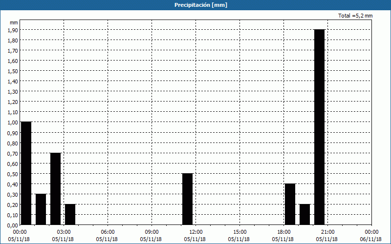Click the '06/11/18' date label
391x244 pixels.
pos(371,239)
